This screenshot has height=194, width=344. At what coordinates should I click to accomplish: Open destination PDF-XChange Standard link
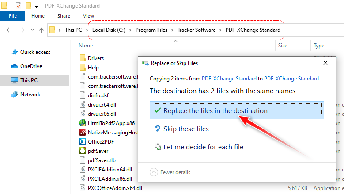click(291, 79)
